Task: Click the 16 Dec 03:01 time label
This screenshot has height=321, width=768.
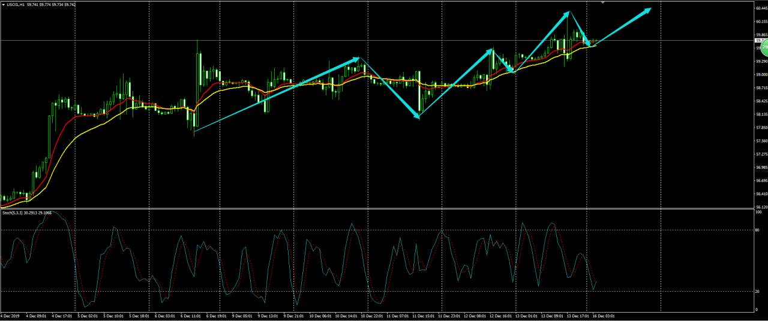Action: click(605, 316)
